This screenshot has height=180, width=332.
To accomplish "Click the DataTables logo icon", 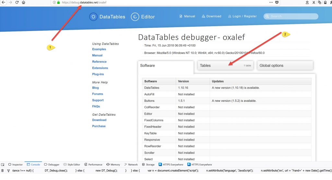I will (x=93, y=17).
